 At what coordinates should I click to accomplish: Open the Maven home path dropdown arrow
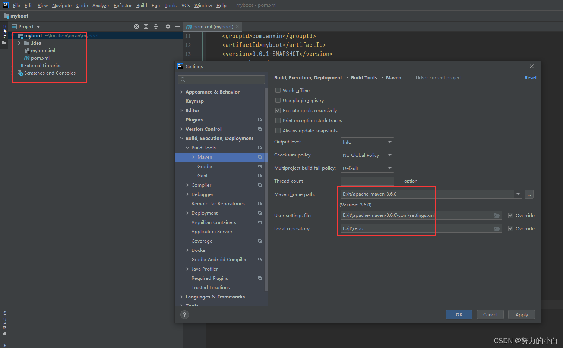(x=518, y=194)
